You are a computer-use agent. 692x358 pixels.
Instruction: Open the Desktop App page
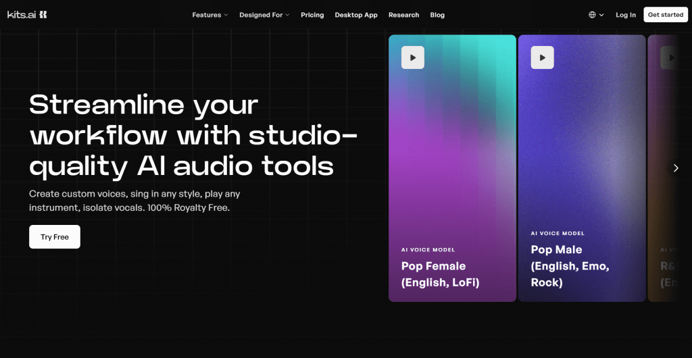(x=356, y=15)
